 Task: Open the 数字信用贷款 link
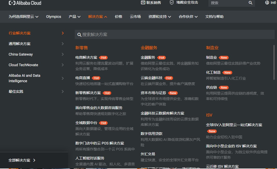(151, 134)
